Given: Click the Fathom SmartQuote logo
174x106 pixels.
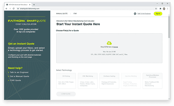Looking at the screenshot, I should [27, 21].
